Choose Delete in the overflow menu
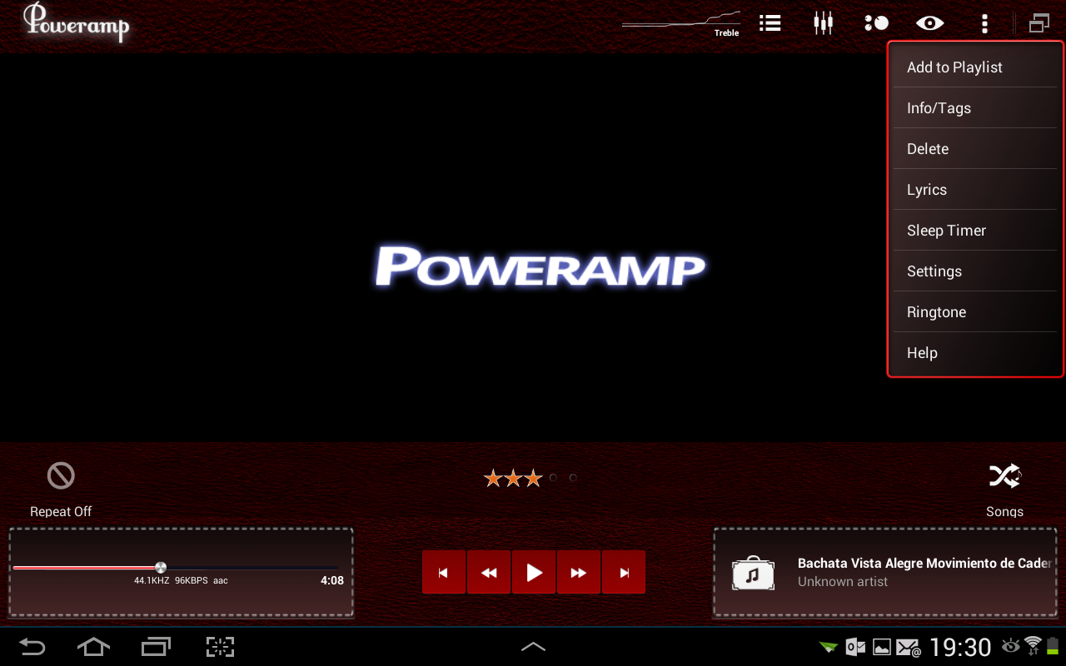This screenshot has height=666, width=1066. 975,149
